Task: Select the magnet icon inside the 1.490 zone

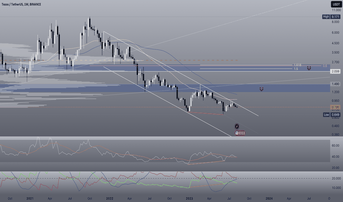Action: pyautogui.click(x=261, y=89)
